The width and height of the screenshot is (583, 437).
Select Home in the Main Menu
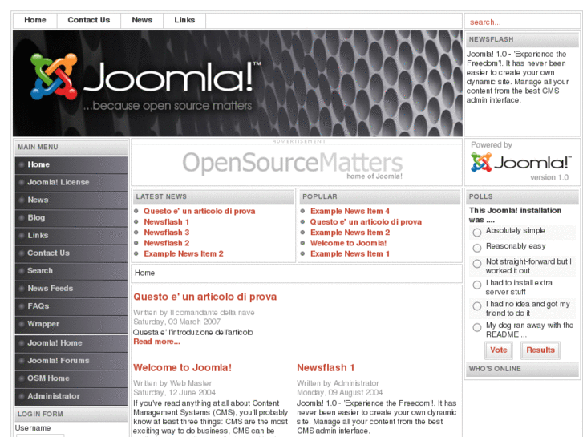pos(71,164)
